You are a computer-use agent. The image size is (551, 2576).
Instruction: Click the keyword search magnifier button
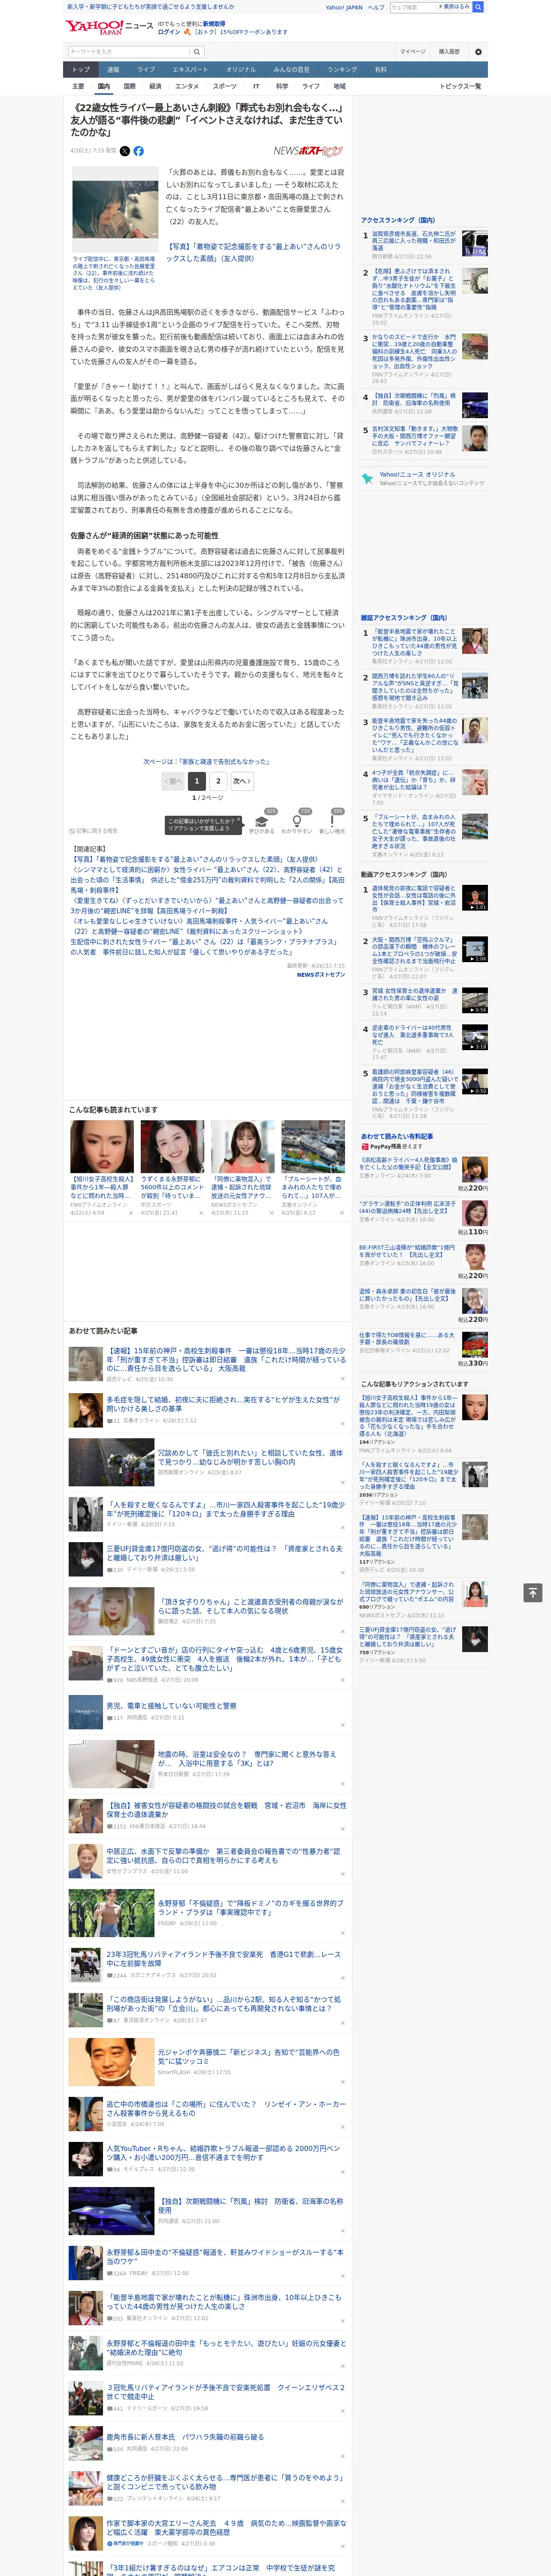197,52
